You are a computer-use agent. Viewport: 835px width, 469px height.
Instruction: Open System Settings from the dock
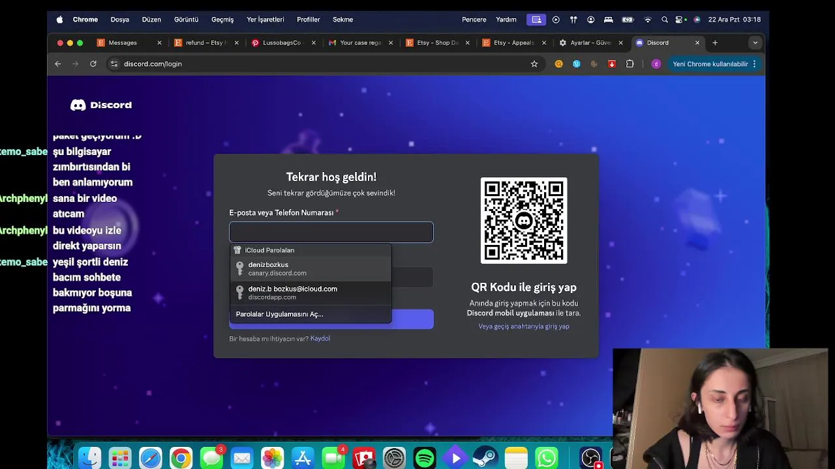[x=394, y=458]
